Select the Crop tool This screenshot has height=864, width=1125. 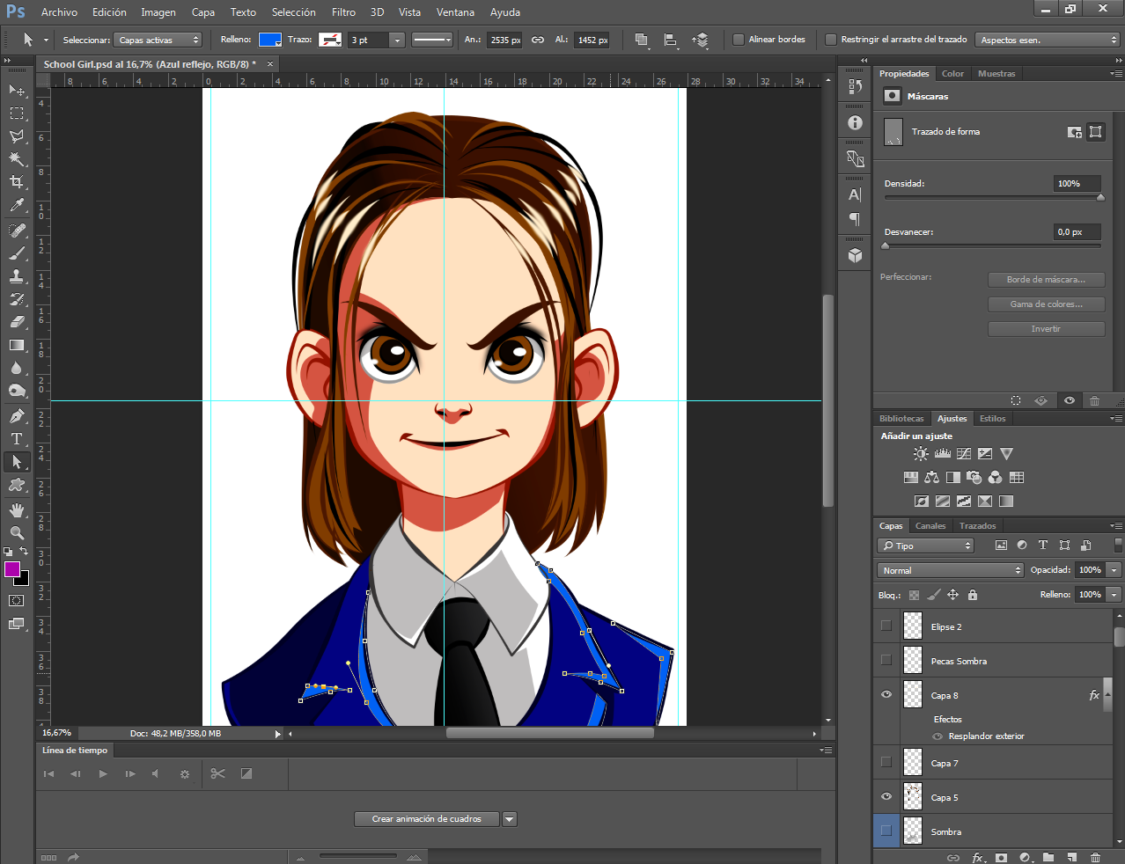(17, 182)
